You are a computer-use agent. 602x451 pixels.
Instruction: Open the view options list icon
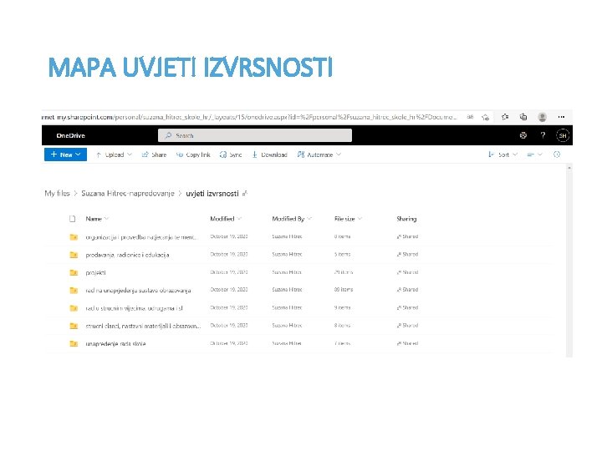534,155
